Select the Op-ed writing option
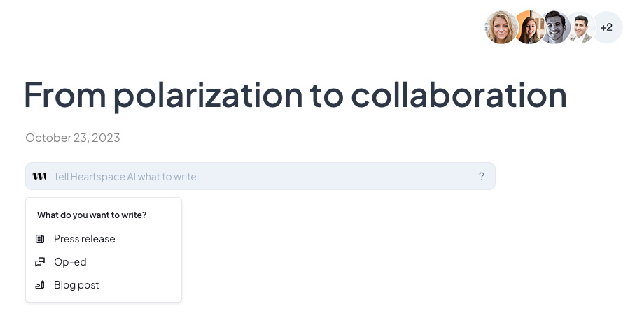 [x=70, y=262]
